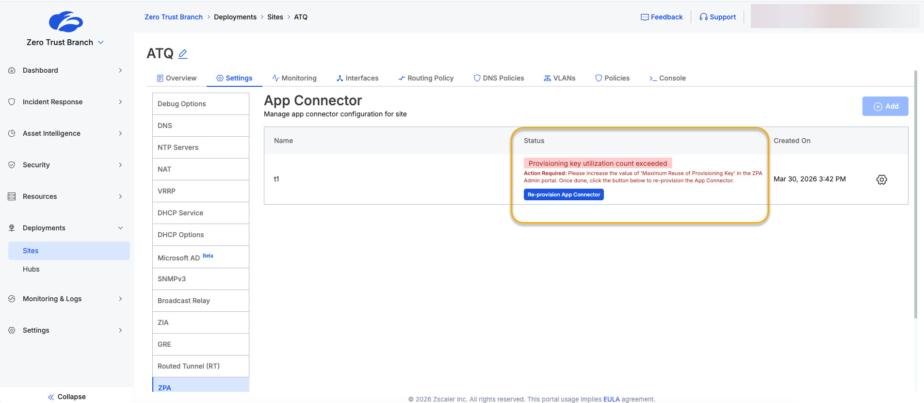Image resolution: width=924 pixels, height=403 pixels.
Task: Expand the Resources section chevron
Action: [120, 196]
